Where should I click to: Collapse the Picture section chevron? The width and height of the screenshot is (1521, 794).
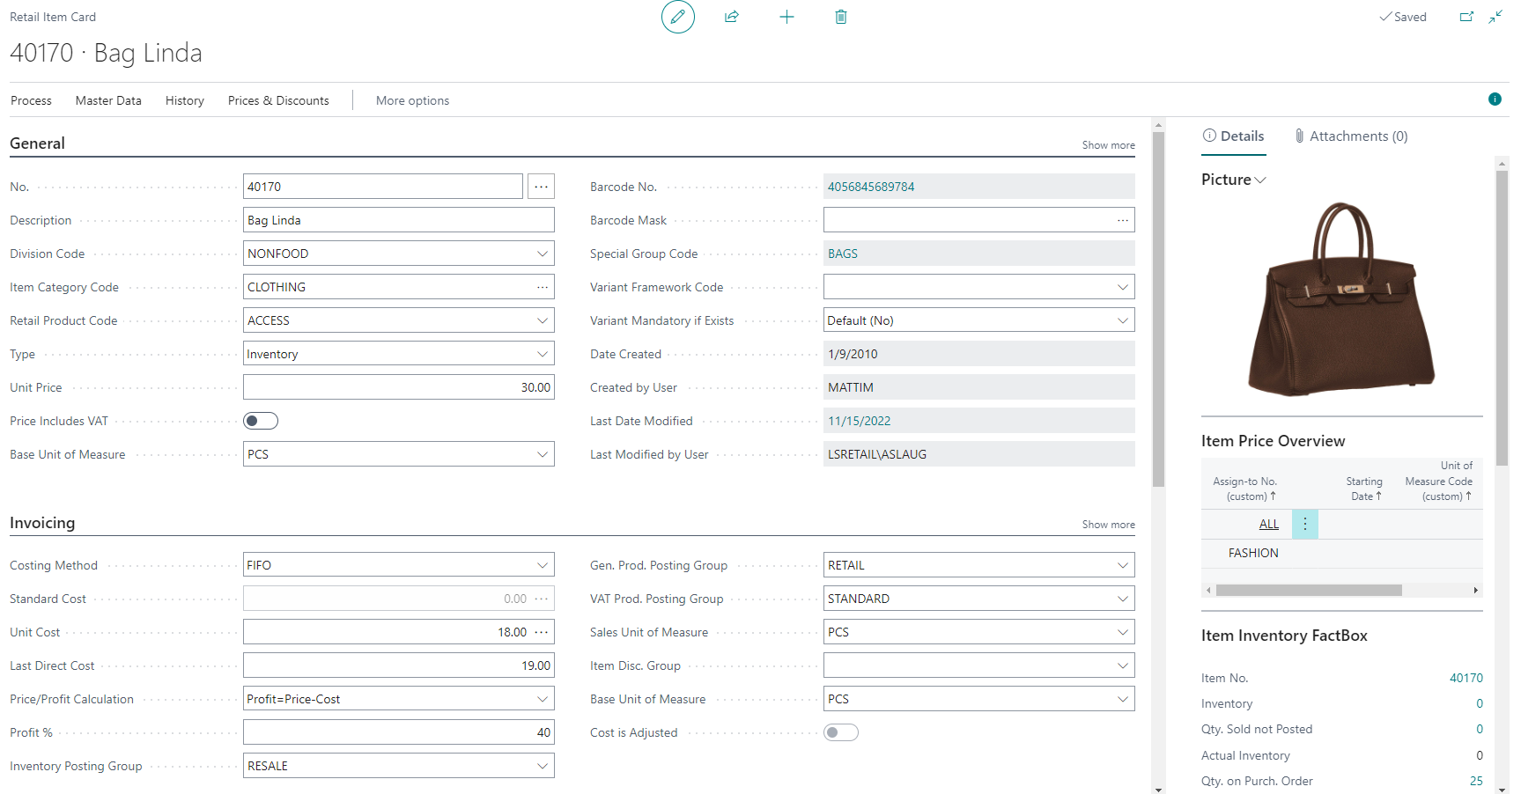click(1260, 180)
